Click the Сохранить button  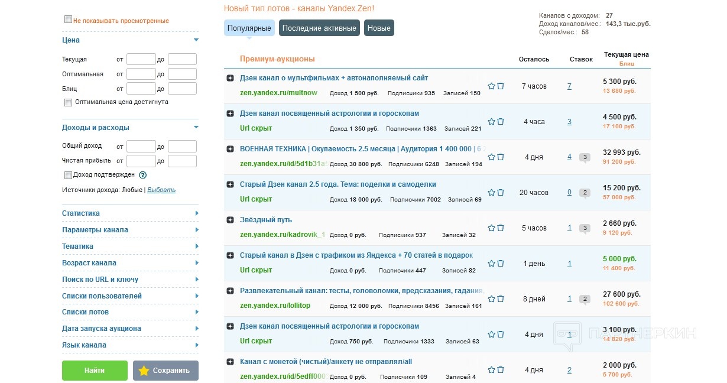click(x=165, y=371)
